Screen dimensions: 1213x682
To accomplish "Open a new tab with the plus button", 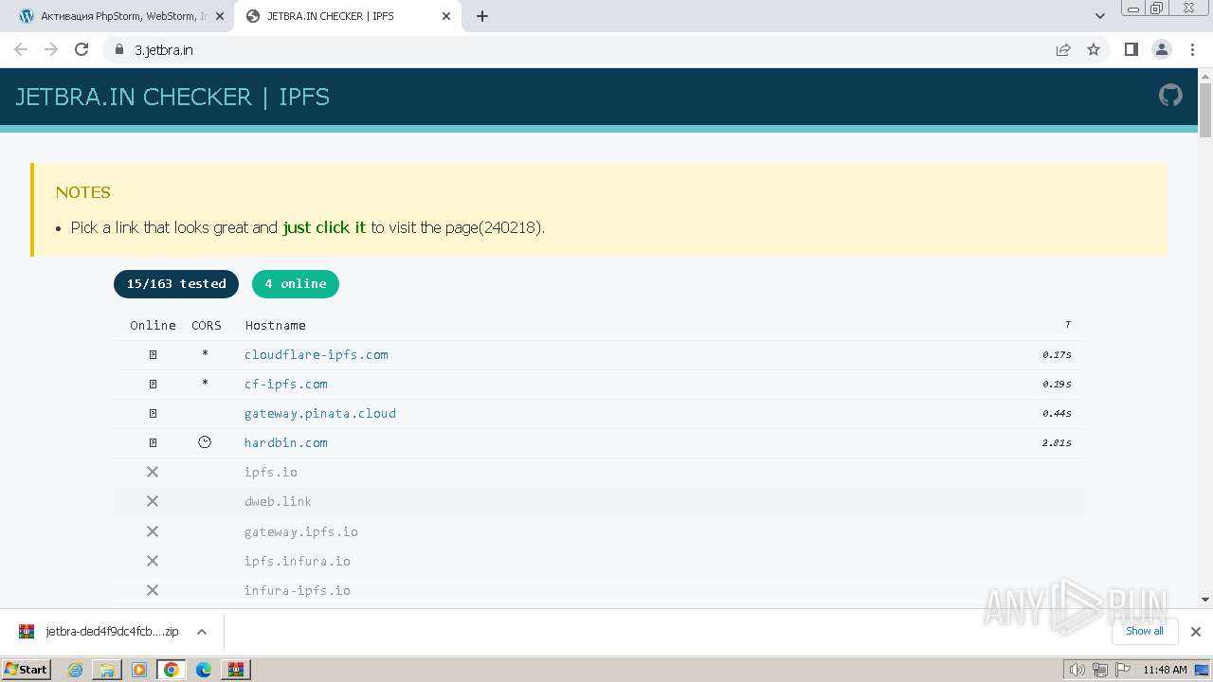I will coord(482,16).
